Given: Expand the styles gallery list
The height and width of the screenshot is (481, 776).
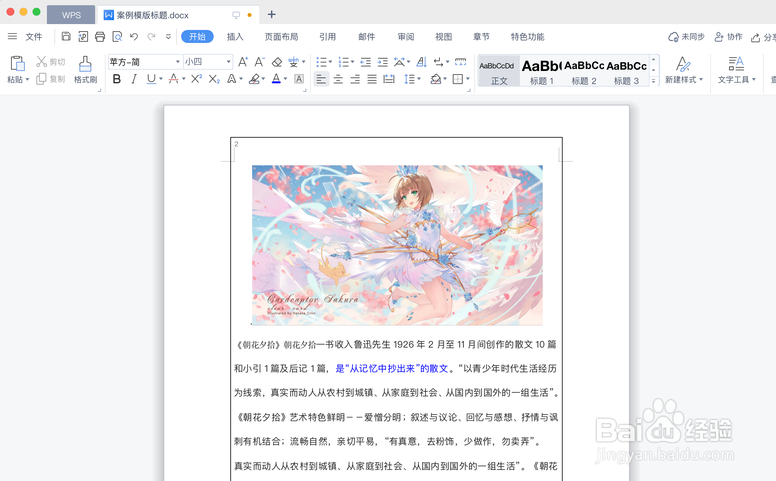Looking at the screenshot, I should pyautogui.click(x=654, y=81).
